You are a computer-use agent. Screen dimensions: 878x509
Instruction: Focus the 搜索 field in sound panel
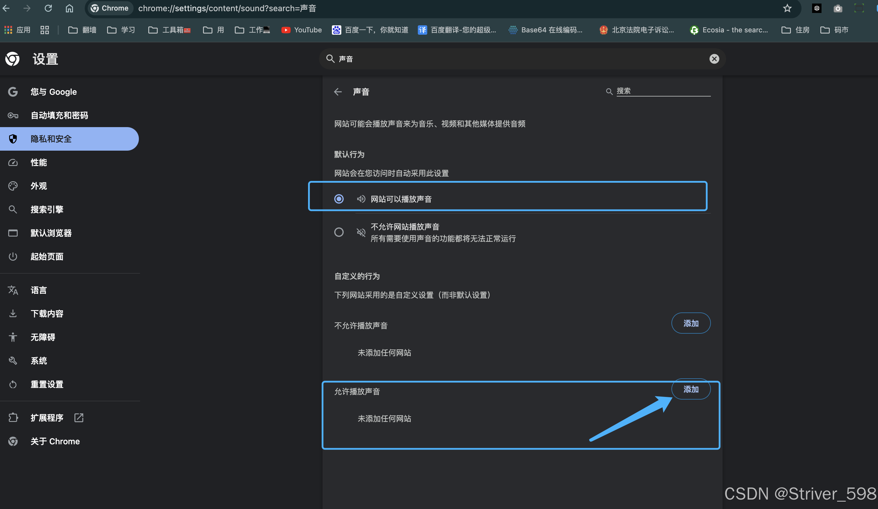pos(663,91)
